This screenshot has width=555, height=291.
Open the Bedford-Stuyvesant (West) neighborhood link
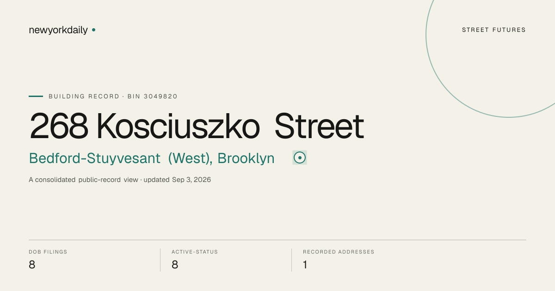[x=120, y=158]
